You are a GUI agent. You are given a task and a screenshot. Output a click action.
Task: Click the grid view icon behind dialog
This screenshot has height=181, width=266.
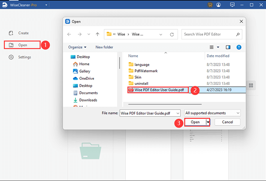[x=251, y=85]
